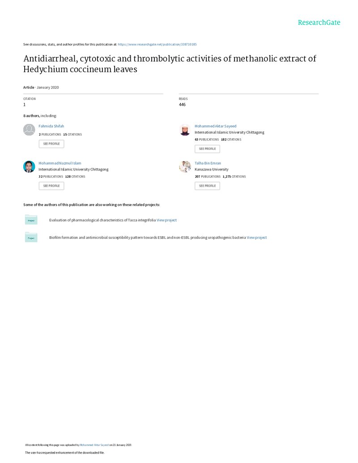
Task: Open the researchgate.net publication URL link
Action: (157, 44)
